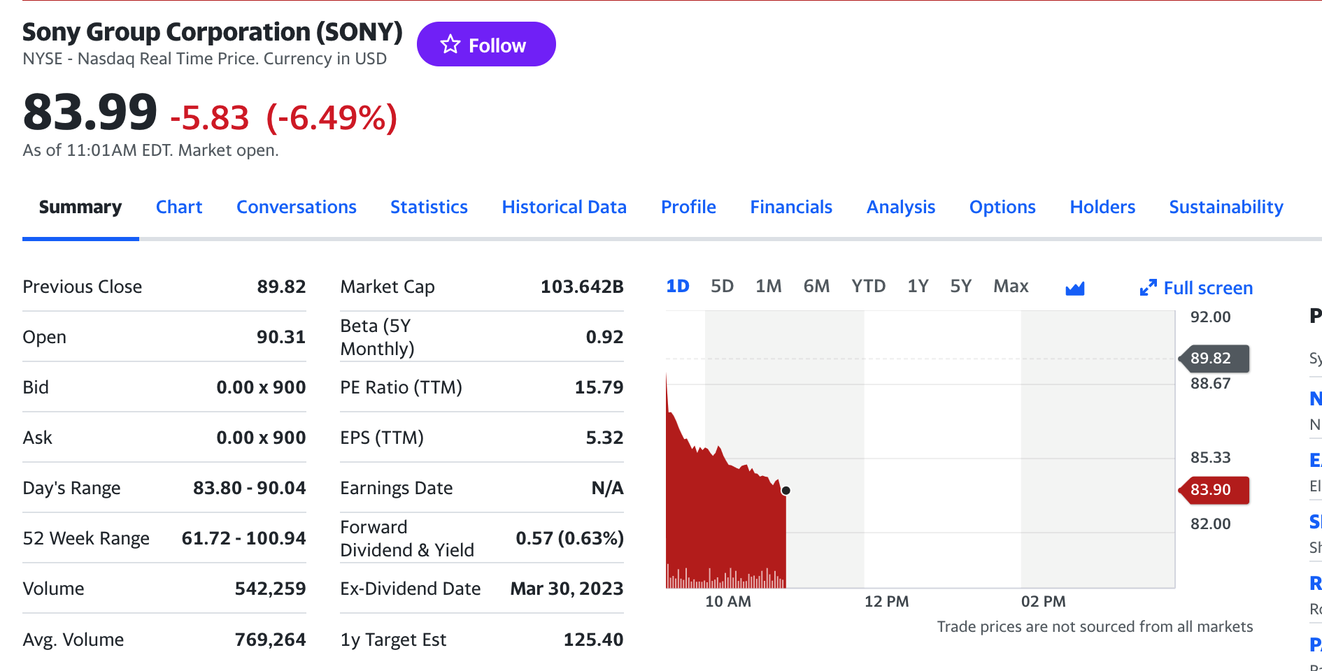
Task: View the Profile tab
Action: click(x=688, y=207)
